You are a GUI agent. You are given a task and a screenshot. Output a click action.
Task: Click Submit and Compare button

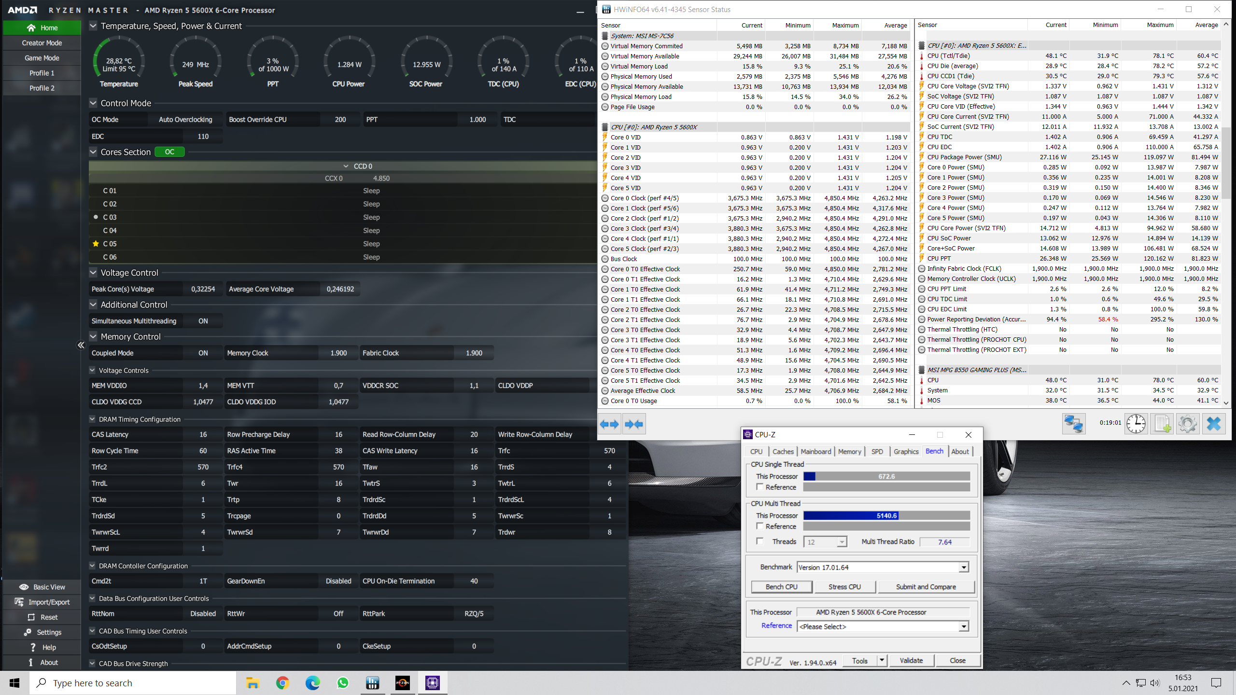[926, 586]
